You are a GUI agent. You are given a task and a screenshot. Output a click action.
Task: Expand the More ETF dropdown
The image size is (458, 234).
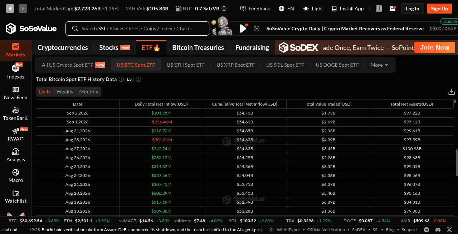[x=379, y=65]
